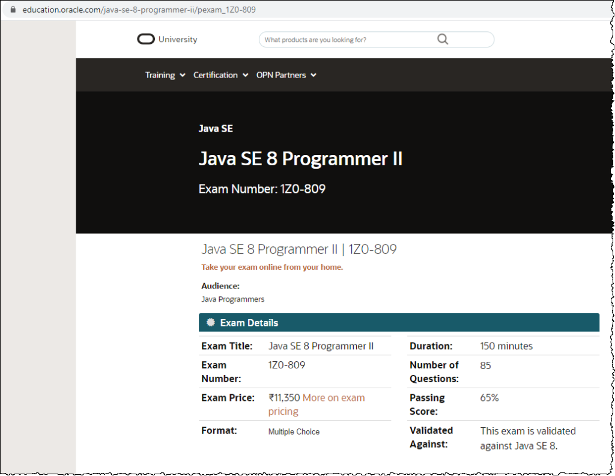Screen dimensions: 615x476
Task: Click the Exam Details gear icon
Action: [211, 323]
